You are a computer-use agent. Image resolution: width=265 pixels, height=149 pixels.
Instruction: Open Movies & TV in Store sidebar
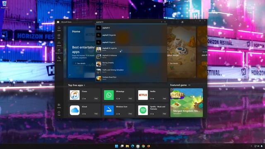pos(59,51)
